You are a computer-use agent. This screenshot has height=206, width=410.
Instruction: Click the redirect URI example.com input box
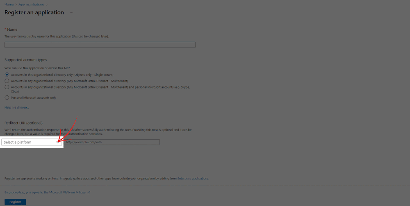point(112,142)
